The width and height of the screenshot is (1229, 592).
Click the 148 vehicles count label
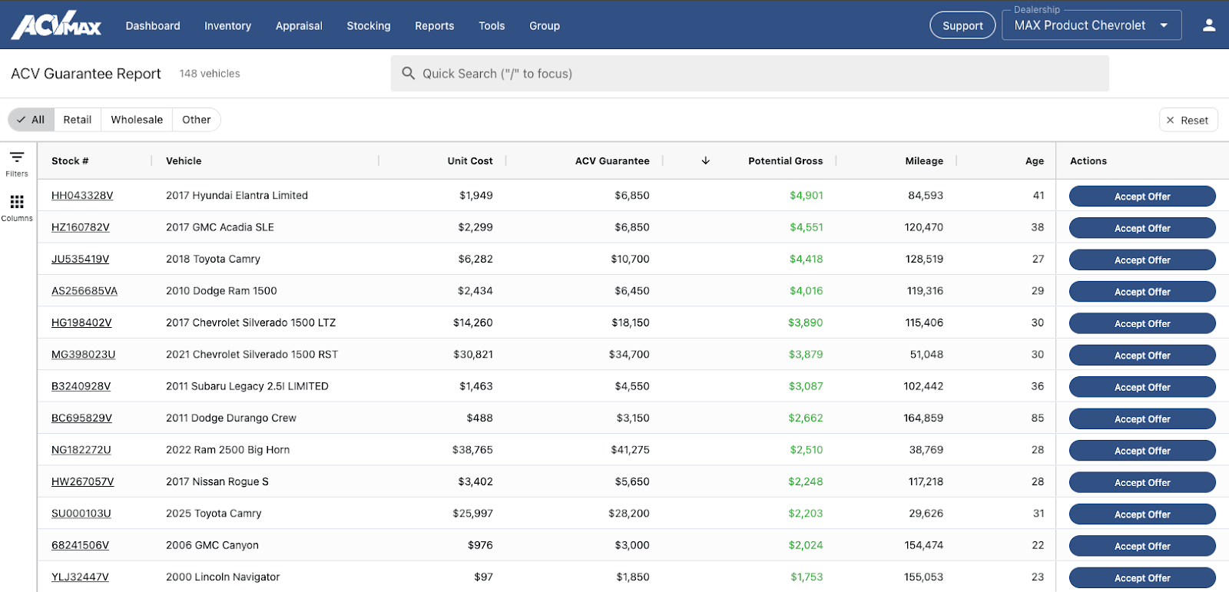pyautogui.click(x=210, y=74)
